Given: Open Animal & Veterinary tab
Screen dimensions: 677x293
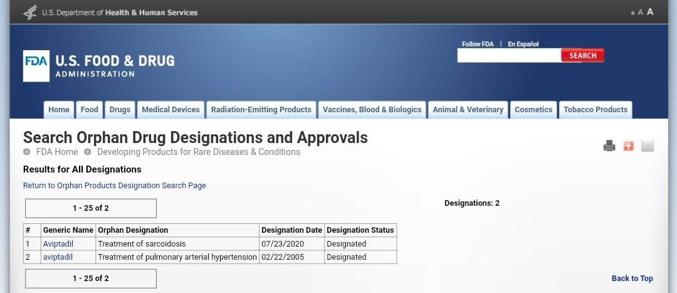Looking at the screenshot, I should (x=468, y=110).
